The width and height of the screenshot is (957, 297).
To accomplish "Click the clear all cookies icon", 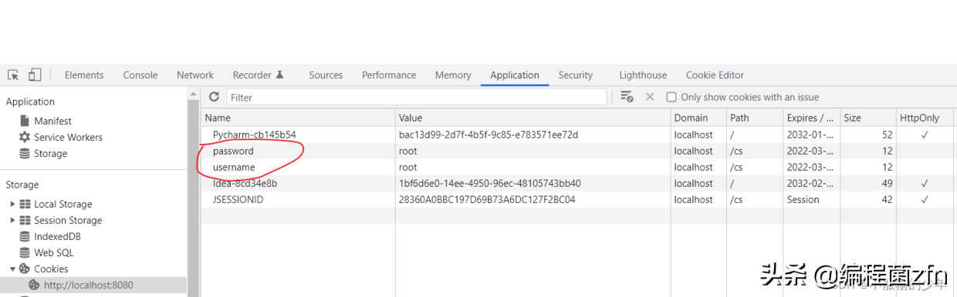I will [x=627, y=97].
